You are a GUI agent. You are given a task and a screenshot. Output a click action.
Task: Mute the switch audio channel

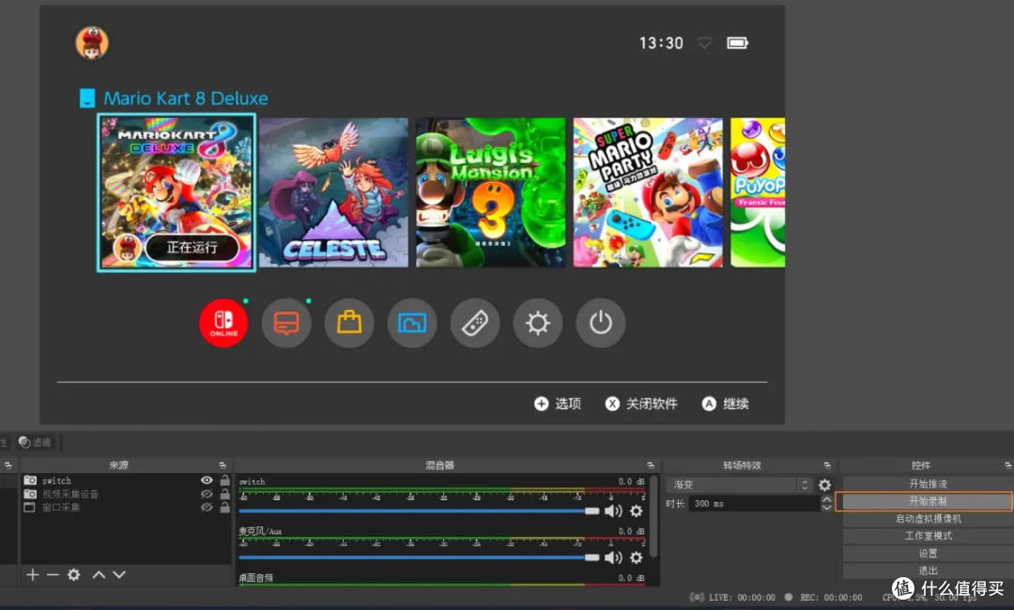(x=612, y=511)
